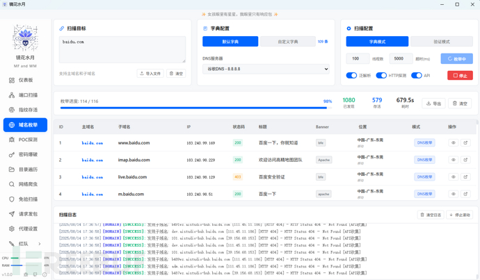The height and width of the screenshot is (280, 480).
Task: Open imap.baidu.com via external link icon
Action: coord(465,160)
